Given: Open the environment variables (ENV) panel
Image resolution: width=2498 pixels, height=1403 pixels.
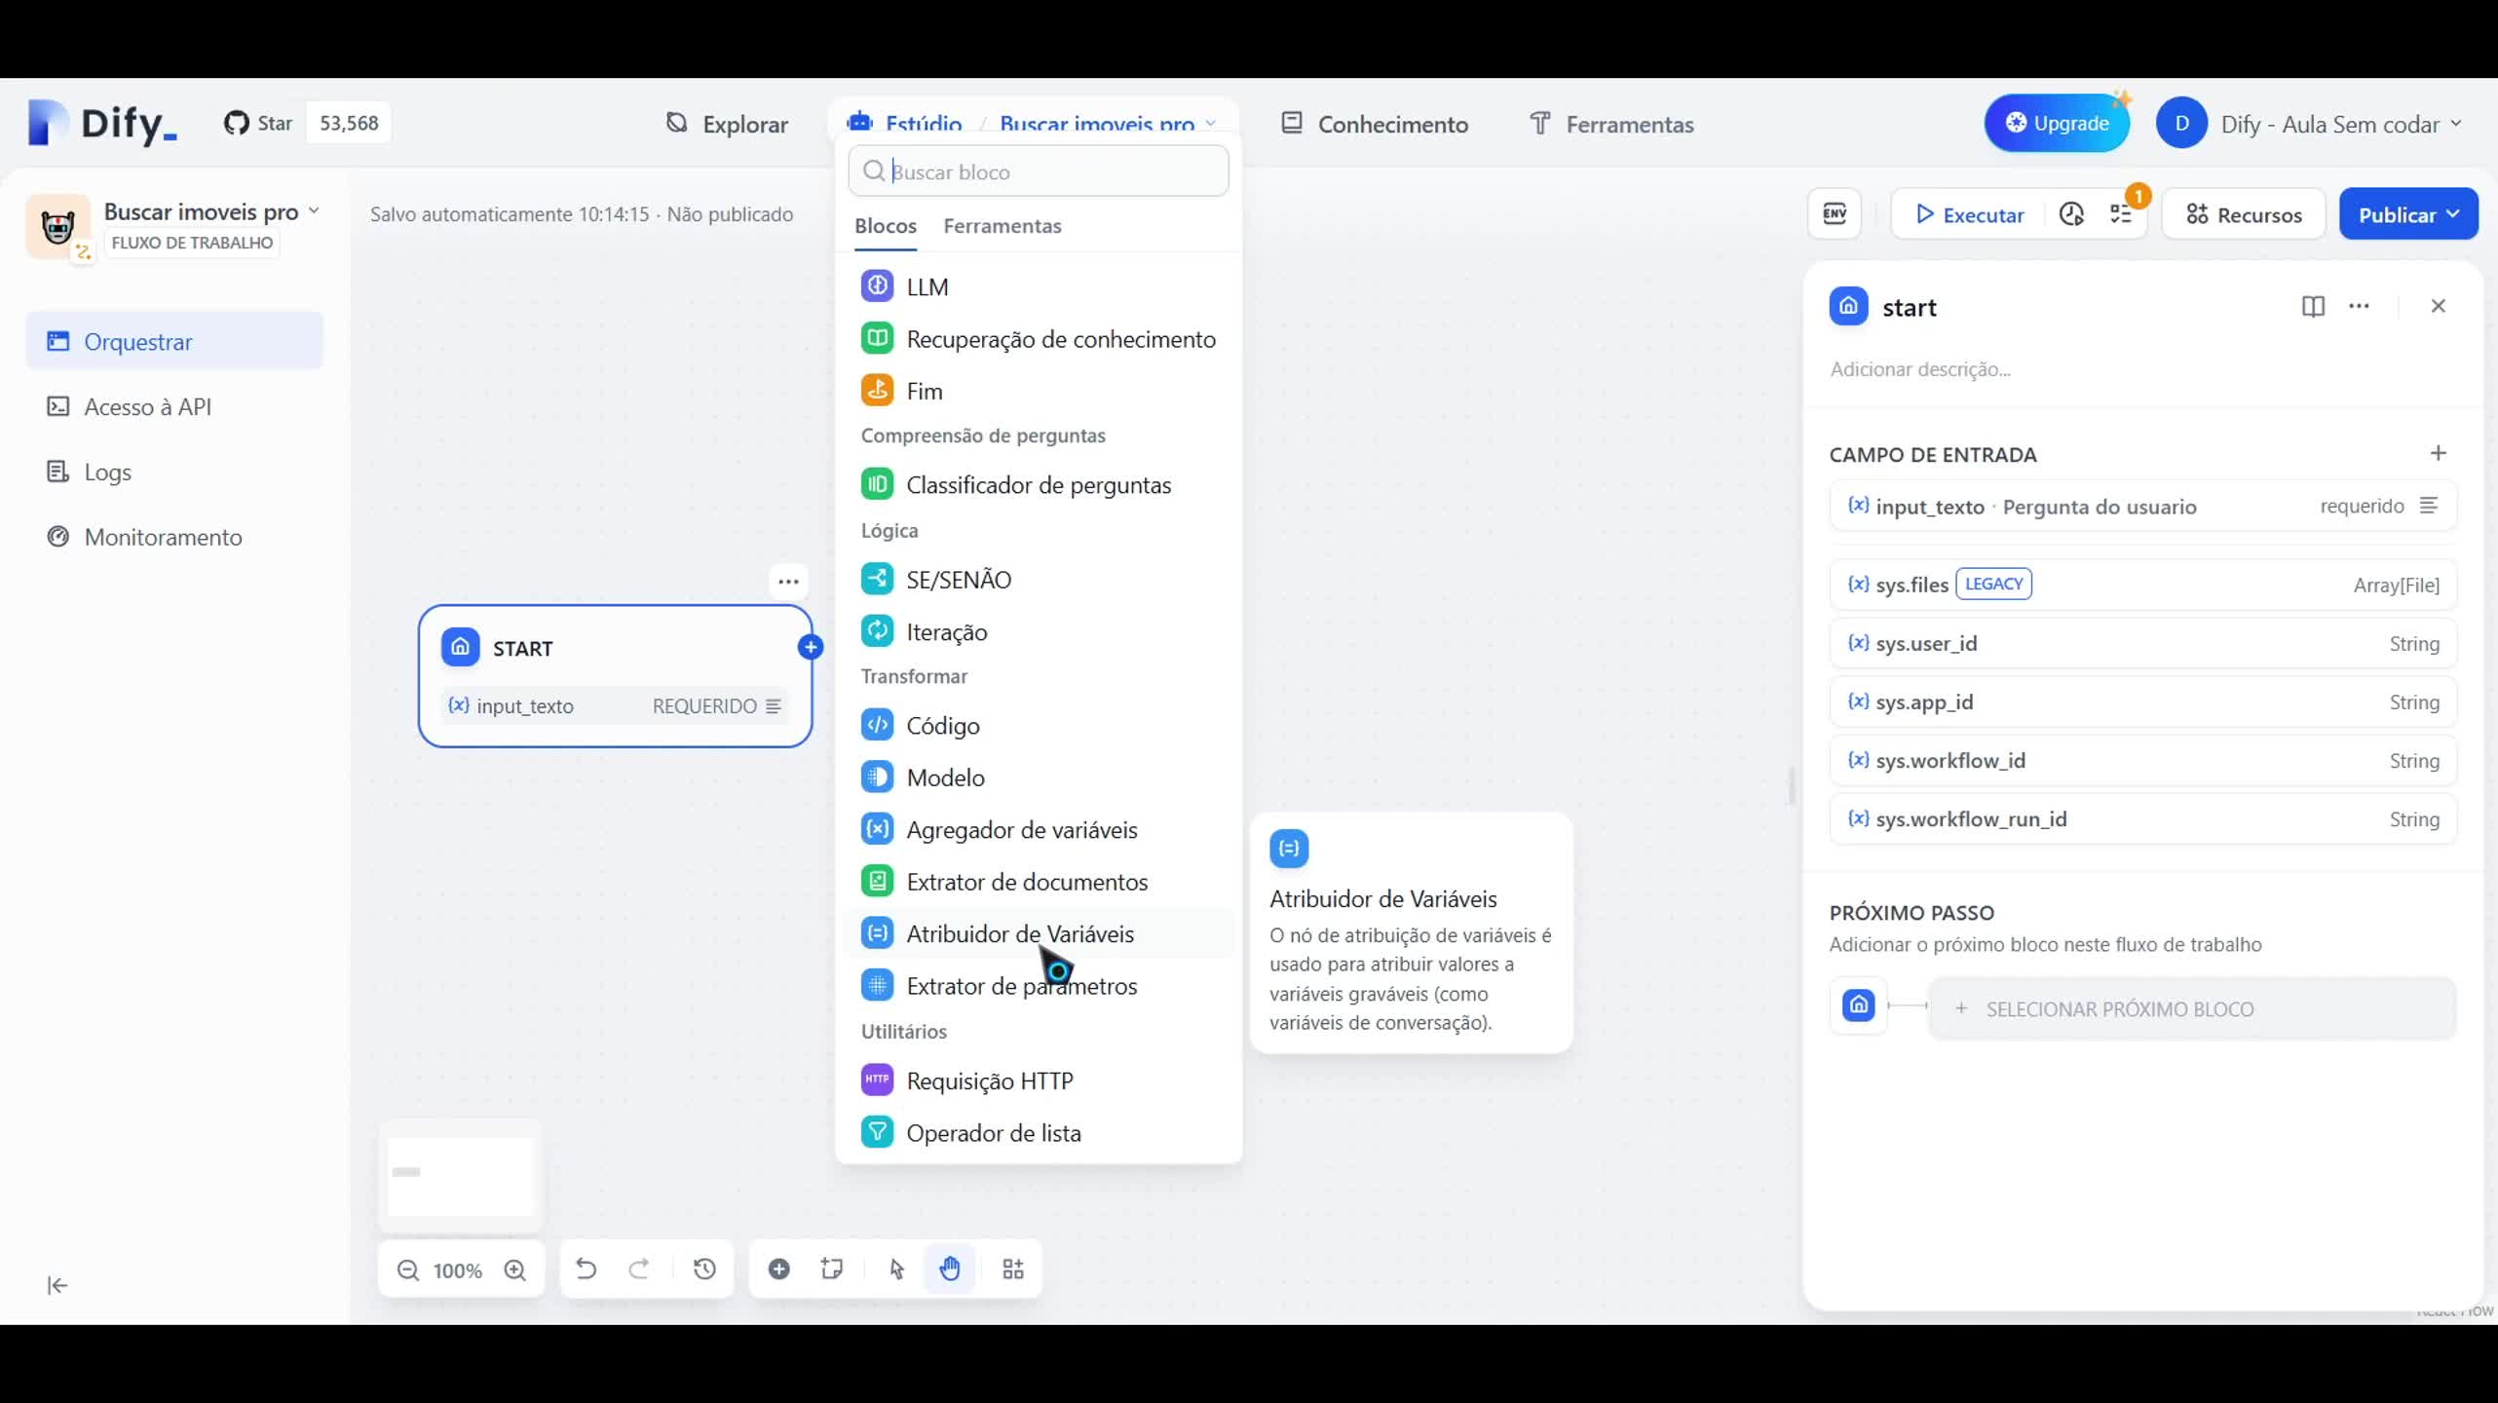Looking at the screenshot, I should tap(1834, 213).
